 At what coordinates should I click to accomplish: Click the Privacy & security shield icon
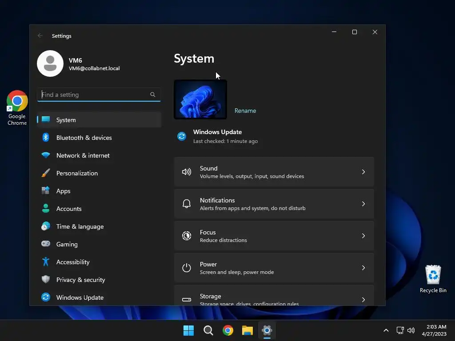46,279
